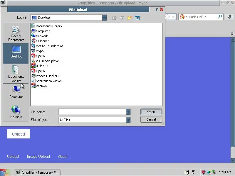Close the File Upload dialog
The height and width of the screenshot is (176, 235).
(162, 9)
